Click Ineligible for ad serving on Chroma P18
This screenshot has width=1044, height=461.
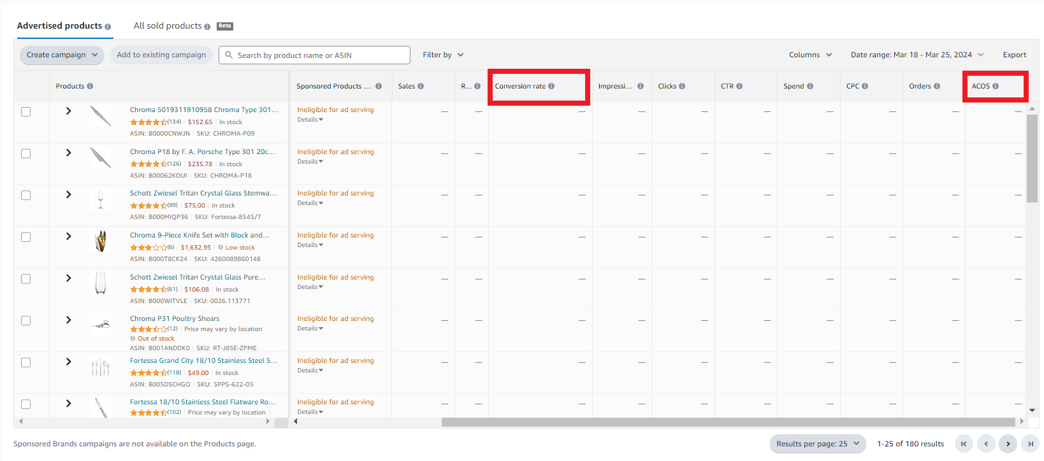[335, 152]
